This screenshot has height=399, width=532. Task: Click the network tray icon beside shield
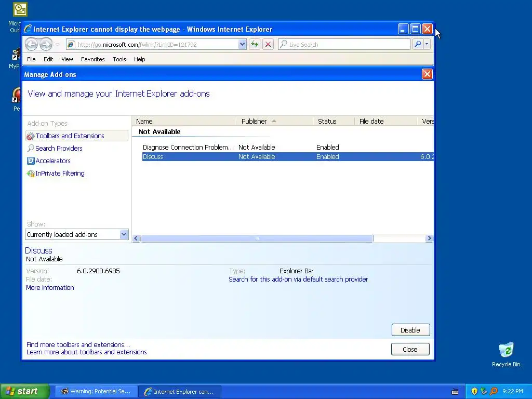(484, 392)
